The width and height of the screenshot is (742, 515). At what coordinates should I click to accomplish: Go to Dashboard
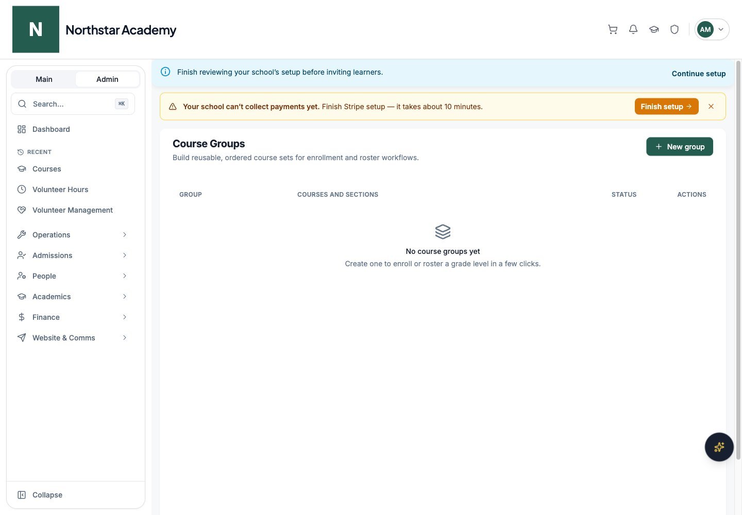pos(72,129)
